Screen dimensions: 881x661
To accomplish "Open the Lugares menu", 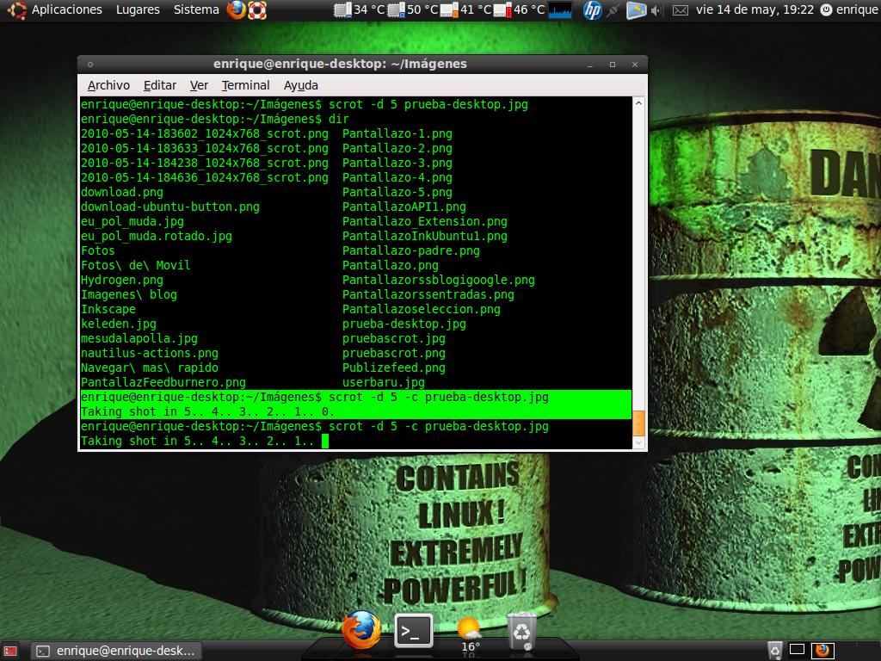I will point(138,9).
